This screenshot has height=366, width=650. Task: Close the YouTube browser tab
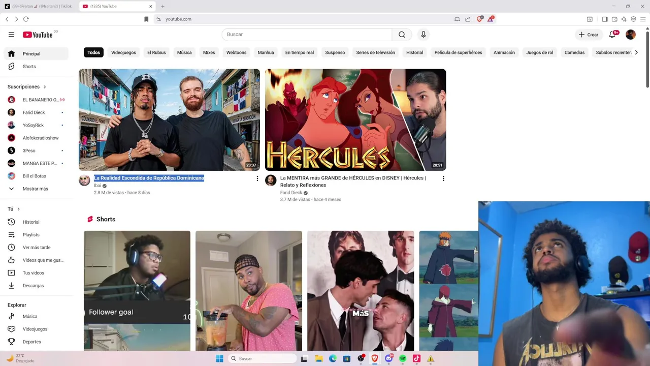pos(151,6)
